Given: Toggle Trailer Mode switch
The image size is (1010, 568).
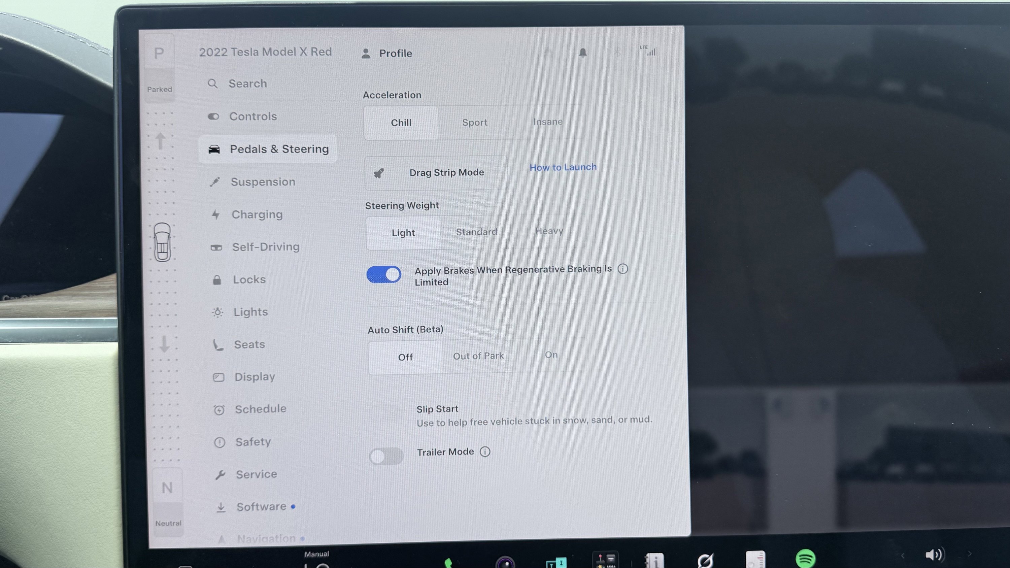Looking at the screenshot, I should 386,456.
